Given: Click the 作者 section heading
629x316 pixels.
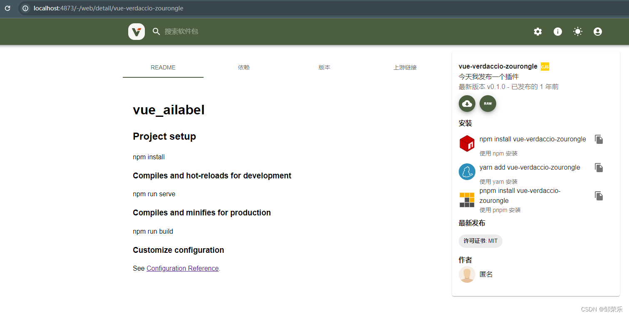Looking at the screenshot, I should point(465,260).
